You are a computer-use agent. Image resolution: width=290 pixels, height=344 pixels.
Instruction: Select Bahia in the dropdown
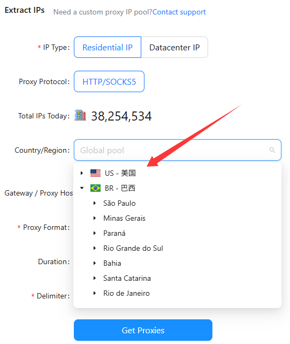tap(112, 263)
